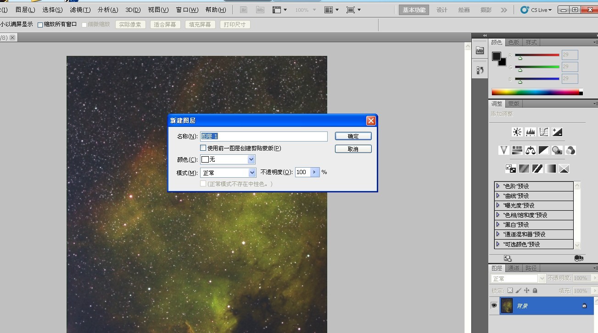Launch Mini Bridge from the top bar Mb icon
Image resolution: width=598 pixels, height=333 pixels.
click(x=260, y=10)
